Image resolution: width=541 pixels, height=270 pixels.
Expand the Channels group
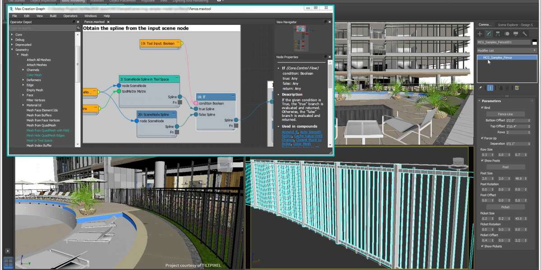(23, 70)
